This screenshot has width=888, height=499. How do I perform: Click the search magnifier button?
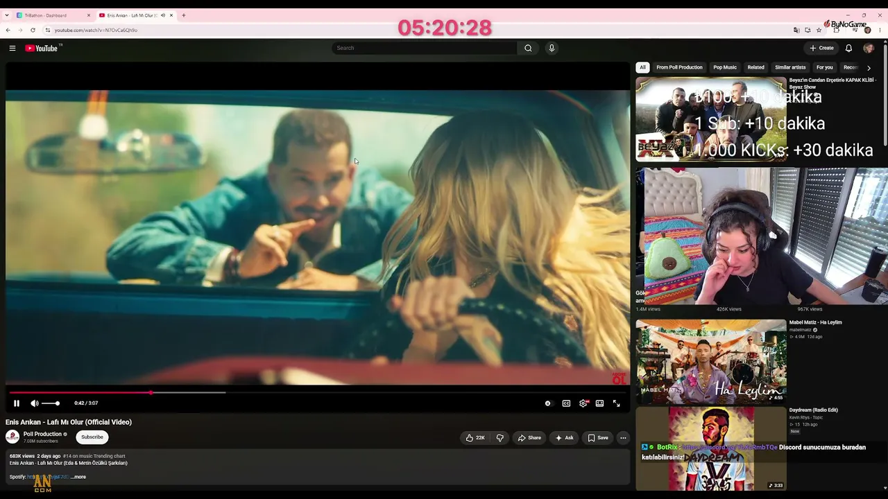coord(528,48)
